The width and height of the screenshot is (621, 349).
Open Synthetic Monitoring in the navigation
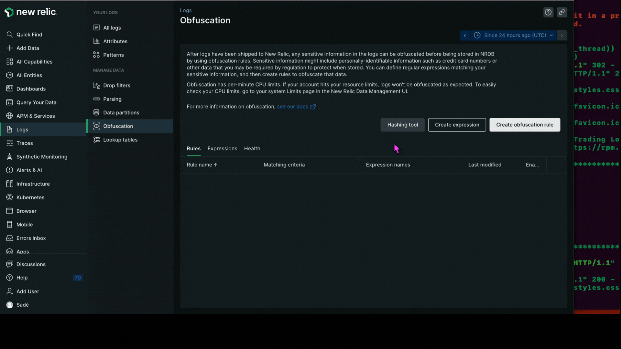(42, 157)
